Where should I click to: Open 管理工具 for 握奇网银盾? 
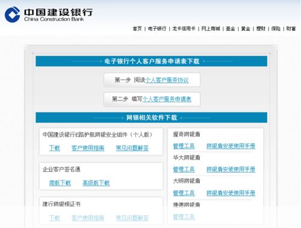click(184, 146)
